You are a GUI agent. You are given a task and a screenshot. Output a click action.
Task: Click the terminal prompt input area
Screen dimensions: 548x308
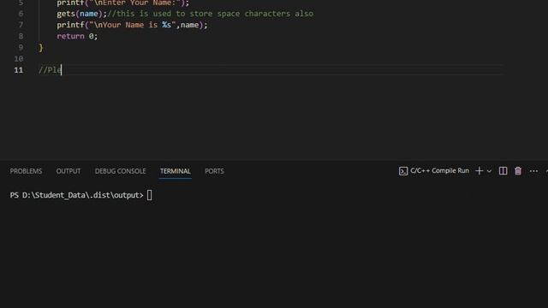pos(150,195)
